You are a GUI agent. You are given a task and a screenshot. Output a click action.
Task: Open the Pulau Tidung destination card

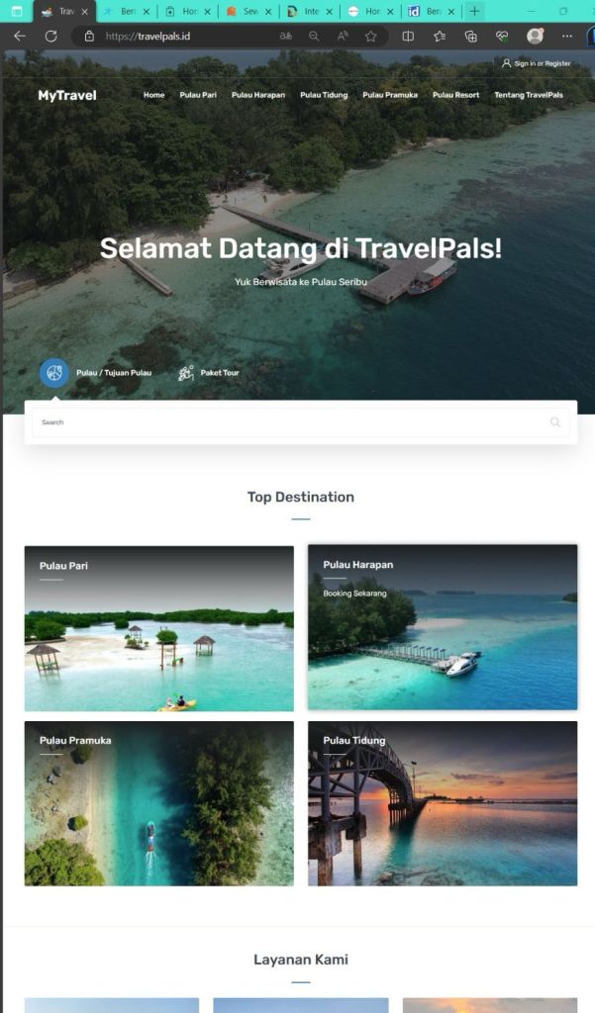pyautogui.click(x=443, y=803)
